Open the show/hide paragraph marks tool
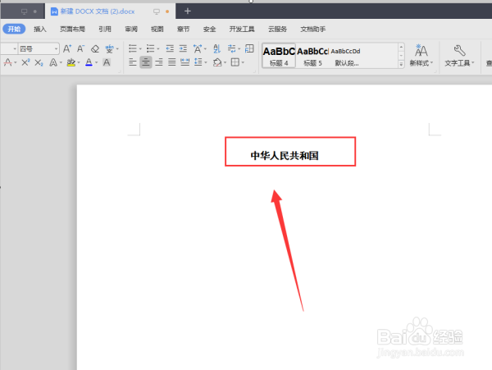Viewport: 492px width, 370px height. pyautogui.click(x=231, y=48)
